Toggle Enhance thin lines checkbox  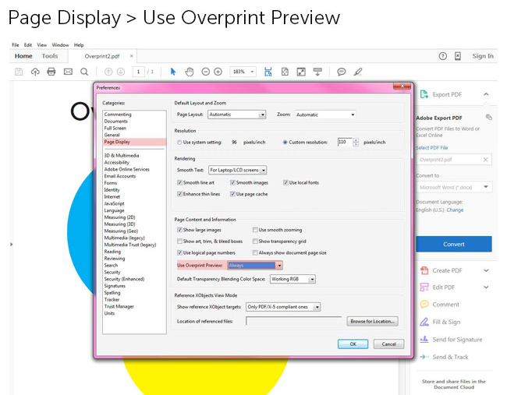pyautogui.click(x=179, y=194)
